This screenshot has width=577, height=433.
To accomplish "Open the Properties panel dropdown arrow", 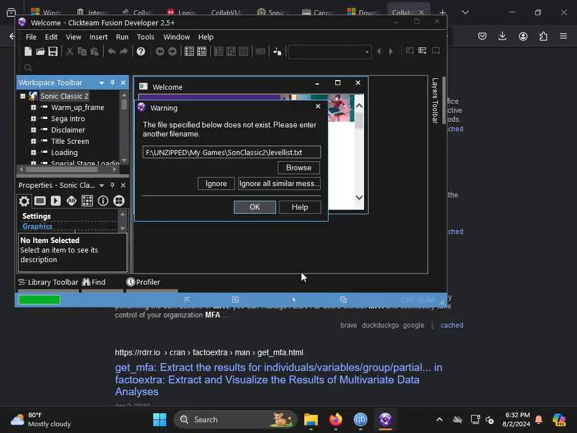I will click(101, 185).
